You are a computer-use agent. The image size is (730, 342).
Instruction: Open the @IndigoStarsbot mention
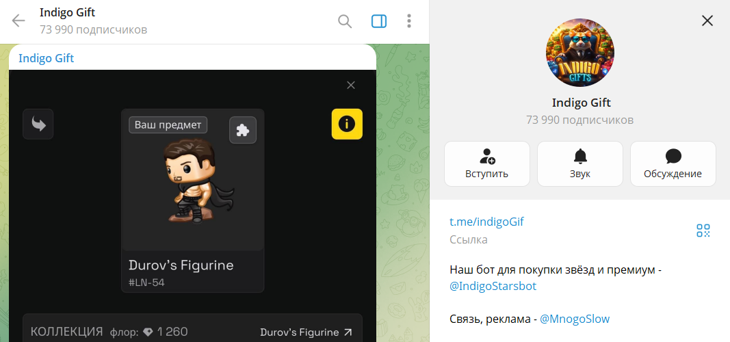493,286
